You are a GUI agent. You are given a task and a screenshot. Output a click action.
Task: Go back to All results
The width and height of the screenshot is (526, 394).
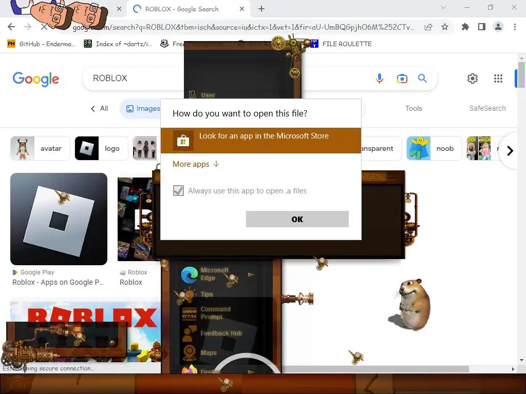click(x=99, y=109)
